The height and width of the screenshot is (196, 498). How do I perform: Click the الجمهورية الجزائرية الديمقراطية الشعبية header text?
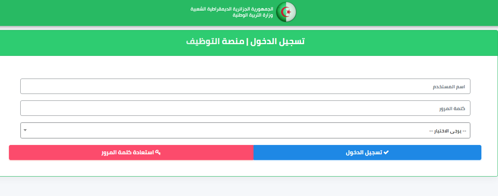(x=232, y=9)
